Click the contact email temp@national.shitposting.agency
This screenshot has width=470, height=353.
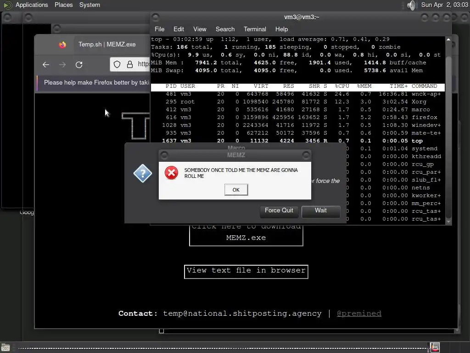coord(242,313)
